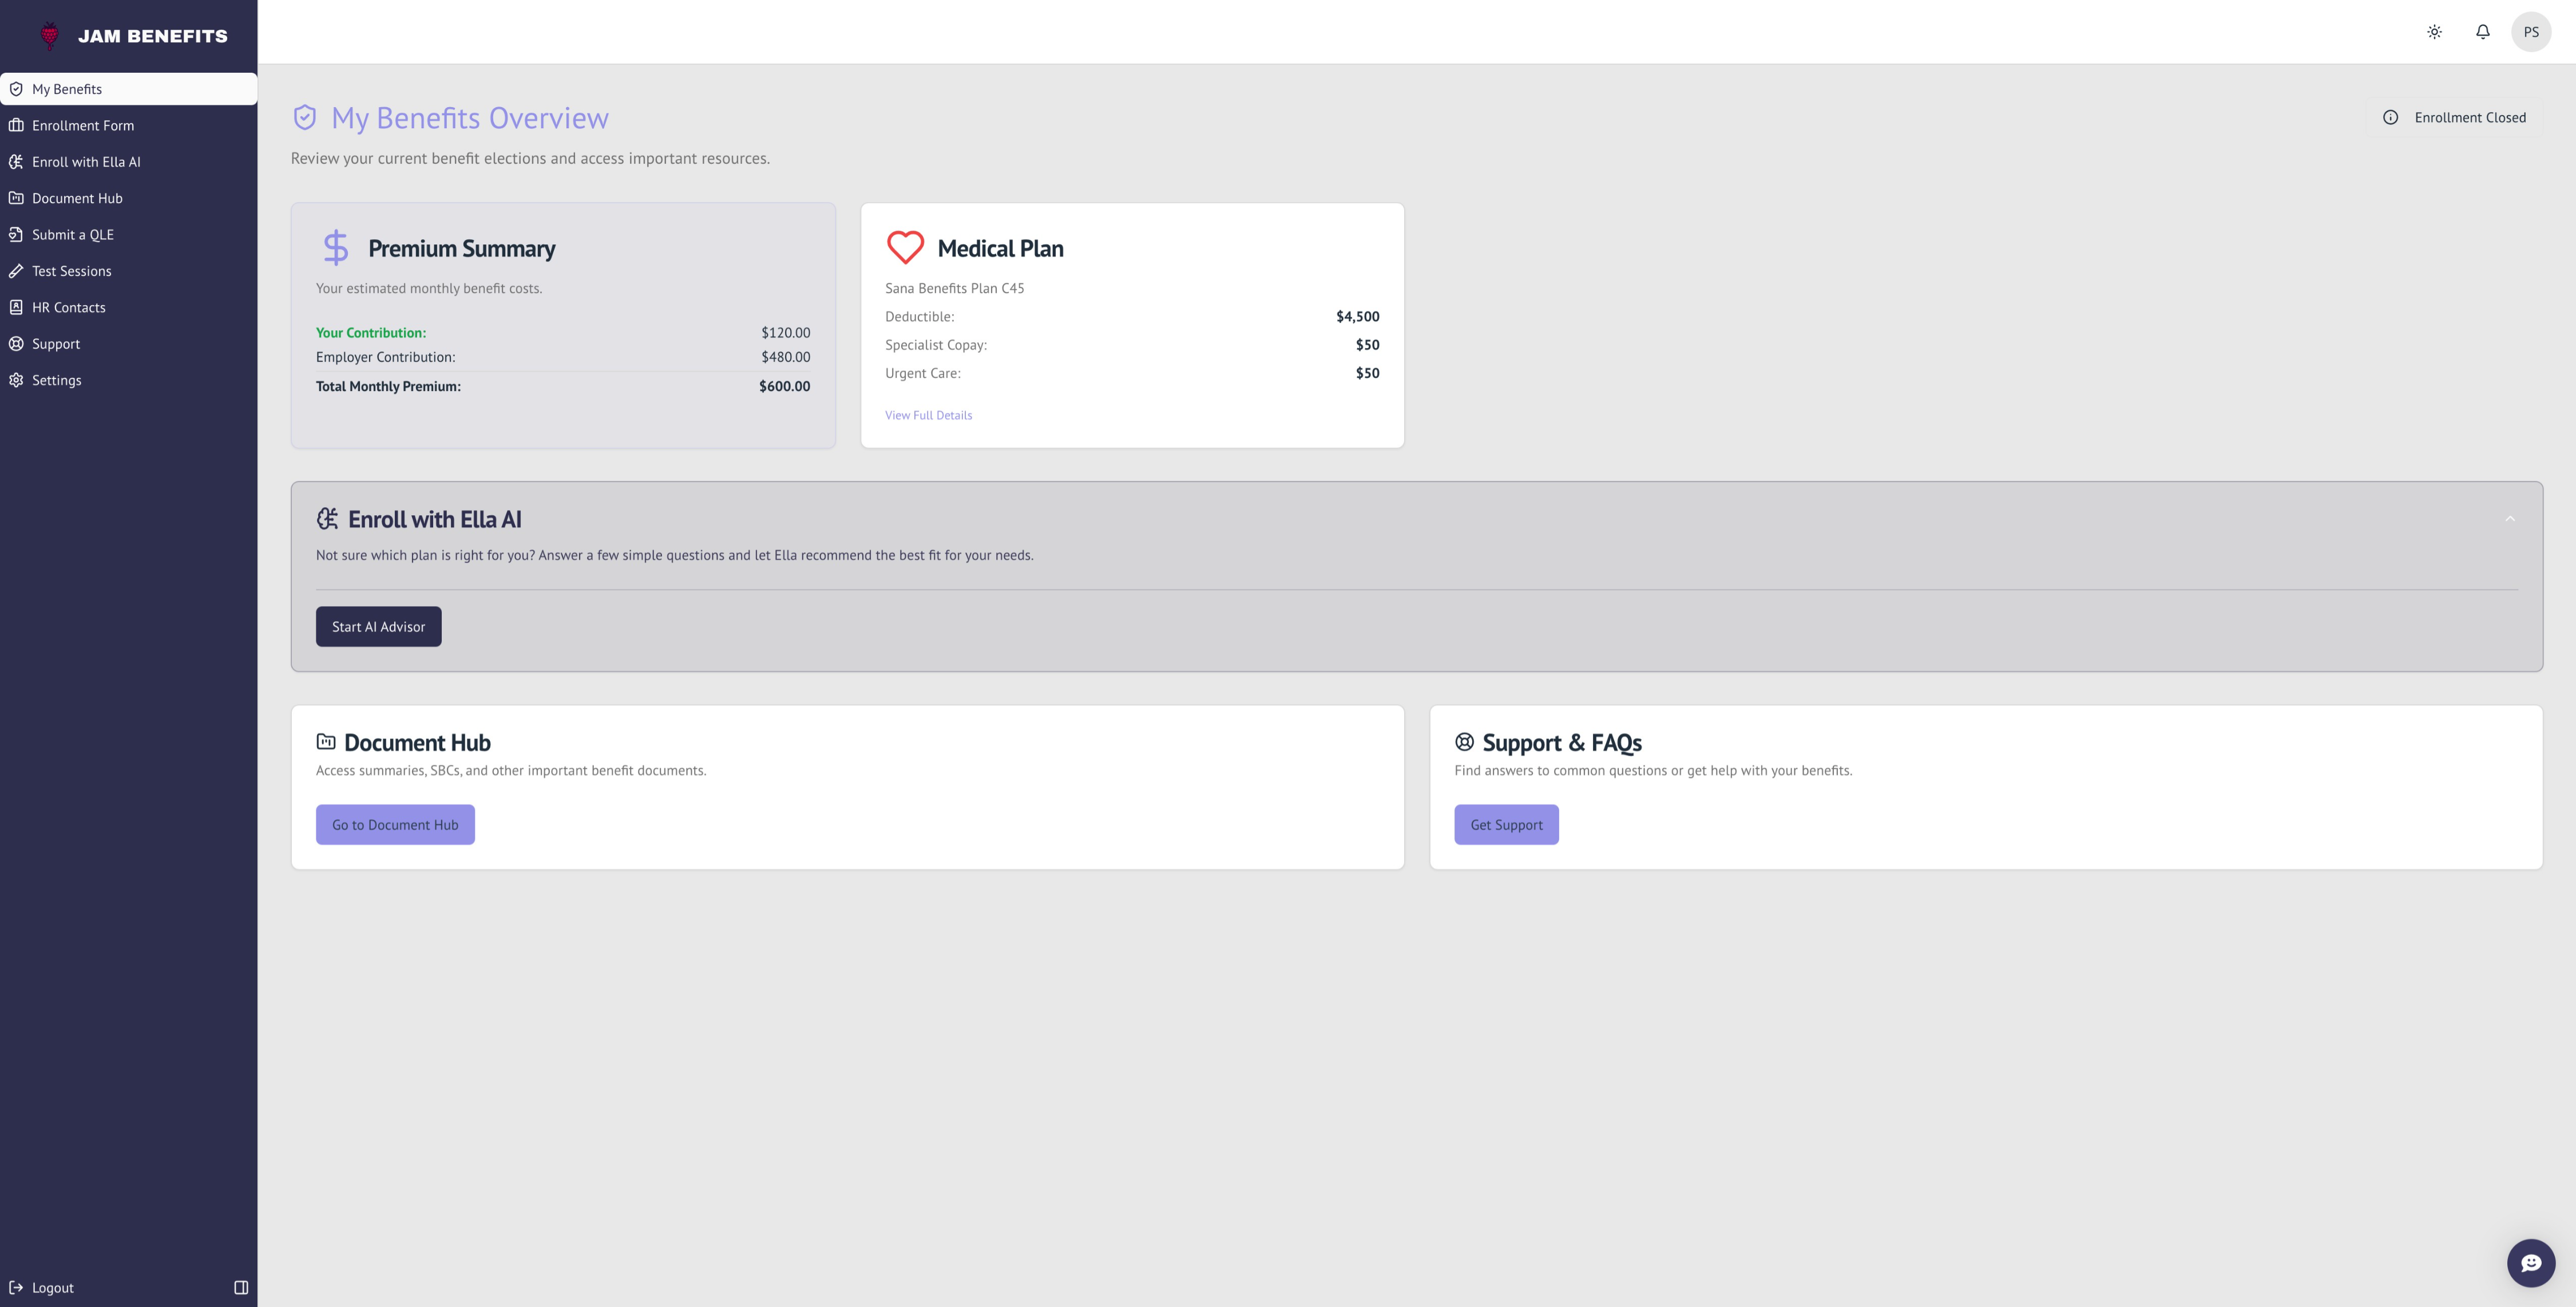Open Settings gear in sidebar

[x=17, y=380]
